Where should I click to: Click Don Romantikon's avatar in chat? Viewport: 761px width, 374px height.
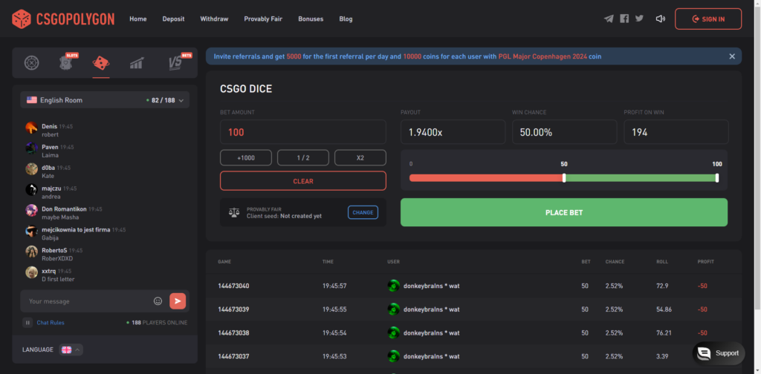pos(31,211)
